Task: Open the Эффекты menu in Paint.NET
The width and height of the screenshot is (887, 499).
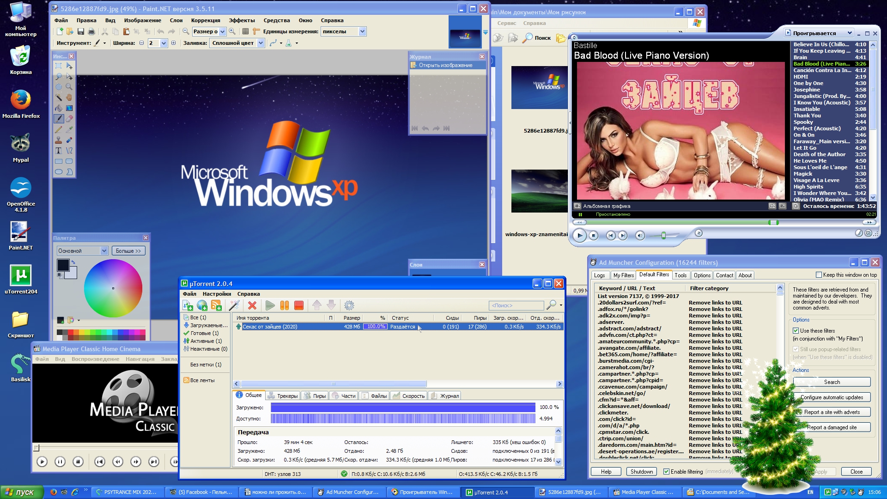Action: pos(242,20)
